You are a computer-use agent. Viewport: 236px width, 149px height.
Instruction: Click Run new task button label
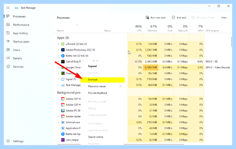click(x=158, y=18)
